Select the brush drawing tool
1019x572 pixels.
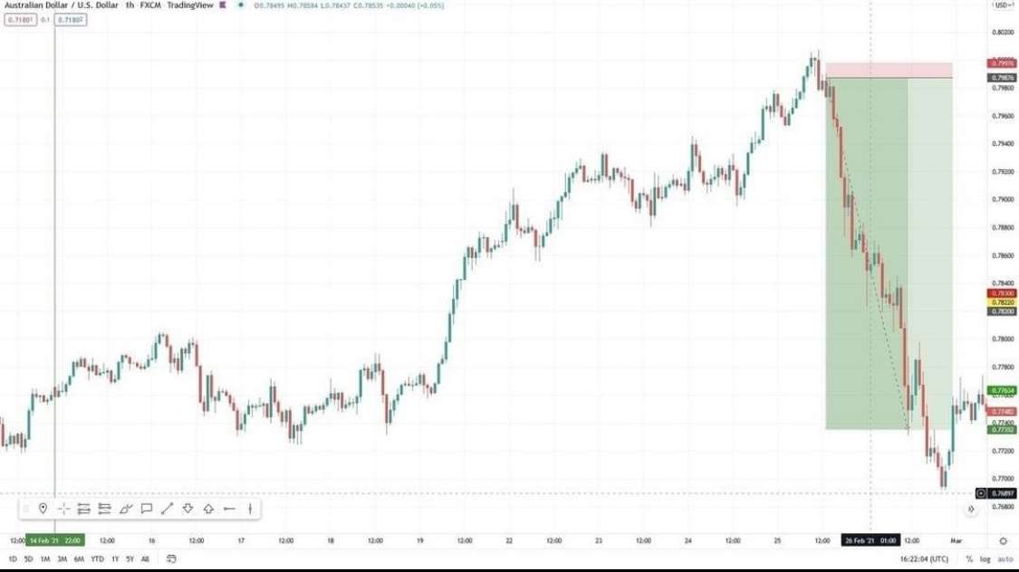pos(125,509)
